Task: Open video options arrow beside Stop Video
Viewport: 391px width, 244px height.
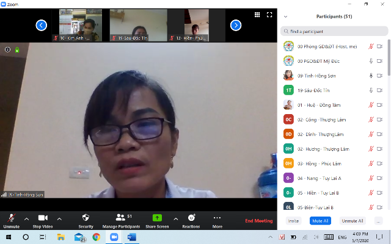Action: [59, 219]
